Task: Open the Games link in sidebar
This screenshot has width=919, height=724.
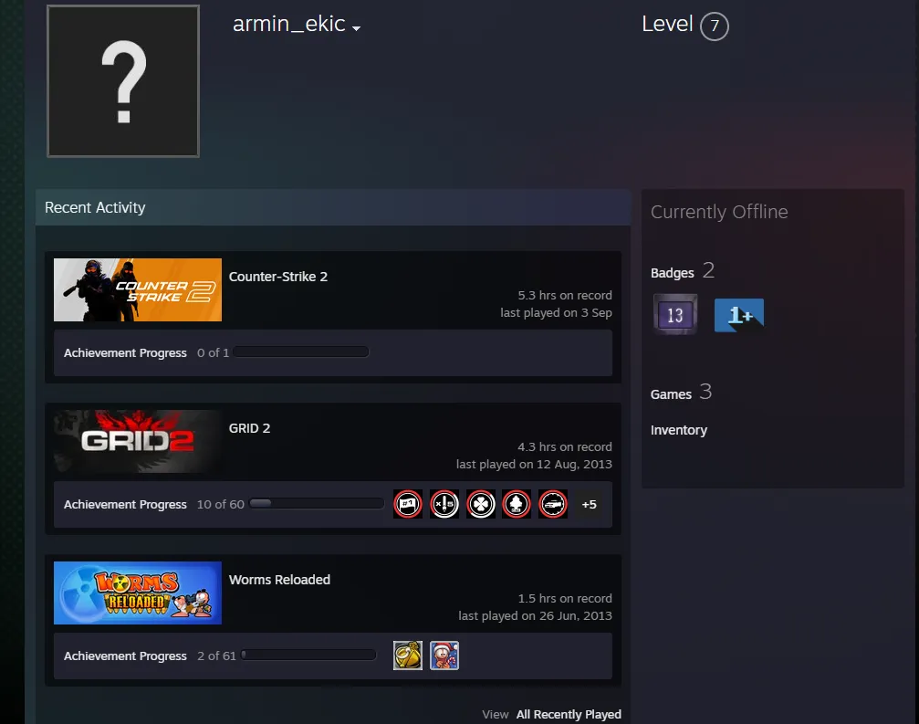Action: click(x=671, y=393)
